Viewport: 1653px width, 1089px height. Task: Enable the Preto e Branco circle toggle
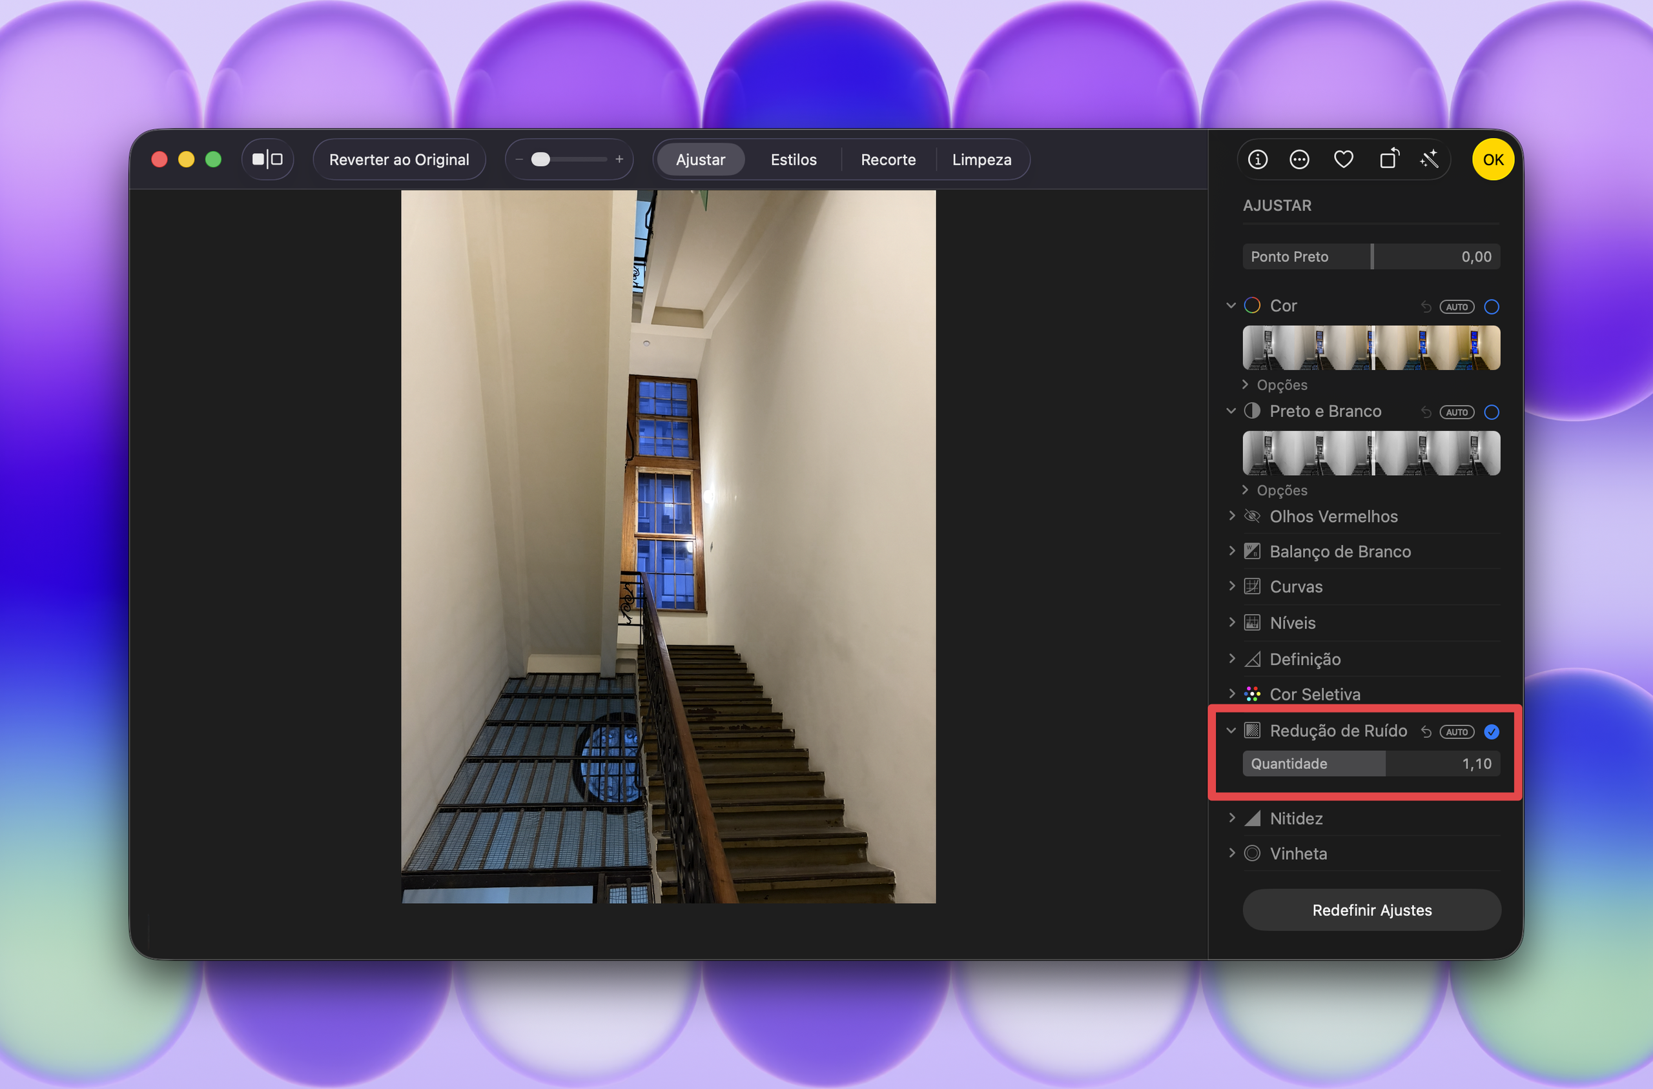tap(1491, 412)
